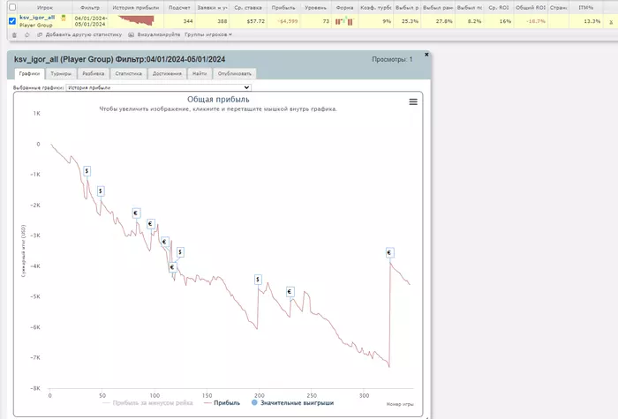This screenshot has height=419, width=618.
Task: Click the Общая прибыль chart title
Action: click(218, 99)
